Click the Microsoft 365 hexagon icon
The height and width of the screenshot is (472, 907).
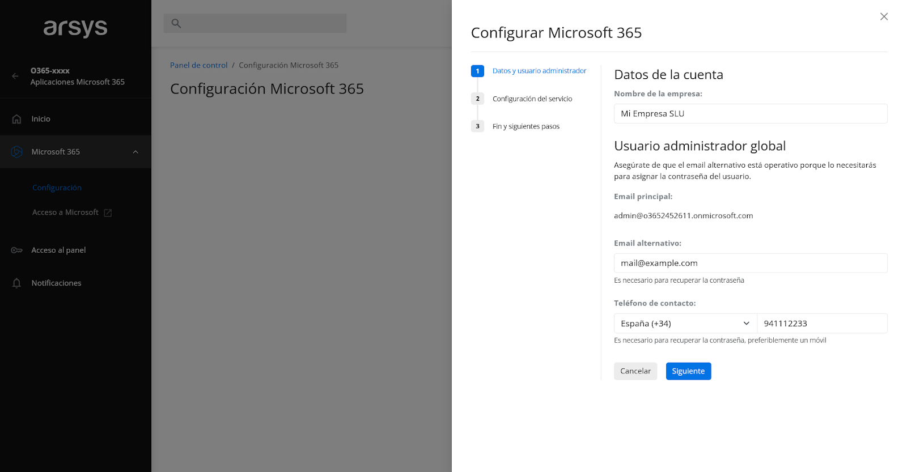(17, 152)
